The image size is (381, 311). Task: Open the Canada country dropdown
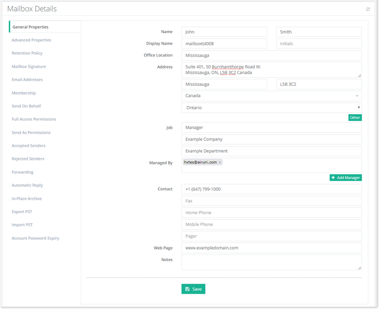[x=271, y=96]
